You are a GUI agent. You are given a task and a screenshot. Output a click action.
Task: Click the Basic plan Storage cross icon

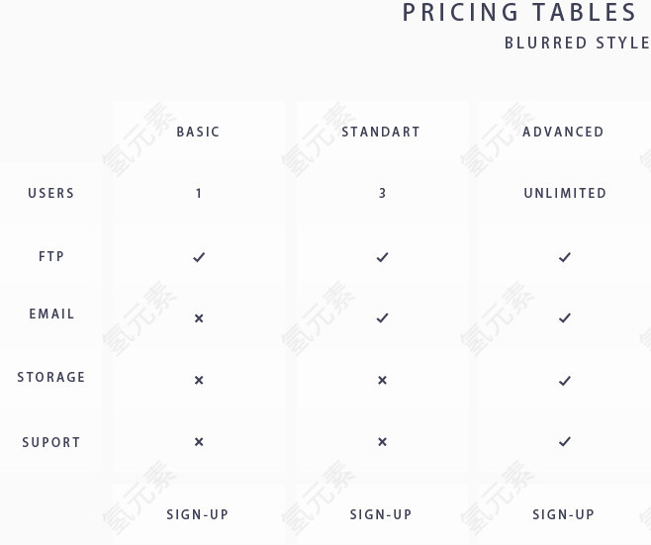pos(199,380)
